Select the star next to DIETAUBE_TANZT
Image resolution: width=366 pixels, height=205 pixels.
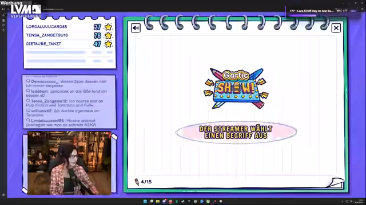point(108,44)
